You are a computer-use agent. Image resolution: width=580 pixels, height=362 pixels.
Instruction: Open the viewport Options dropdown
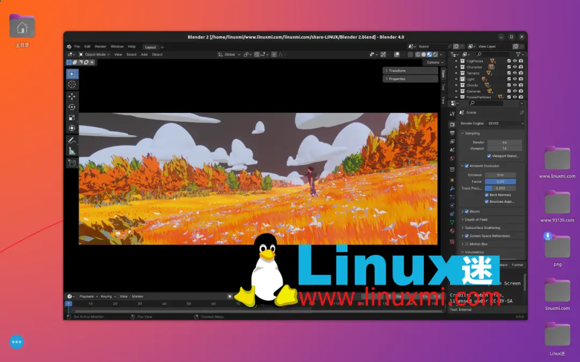434,62
